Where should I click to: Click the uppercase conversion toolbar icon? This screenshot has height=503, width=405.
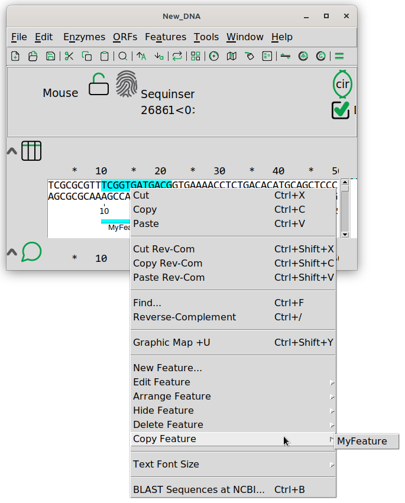point(141,57)
